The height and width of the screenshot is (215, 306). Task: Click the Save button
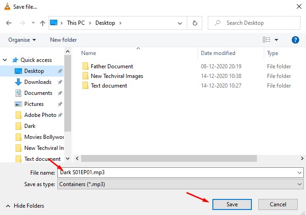point(232,204)
